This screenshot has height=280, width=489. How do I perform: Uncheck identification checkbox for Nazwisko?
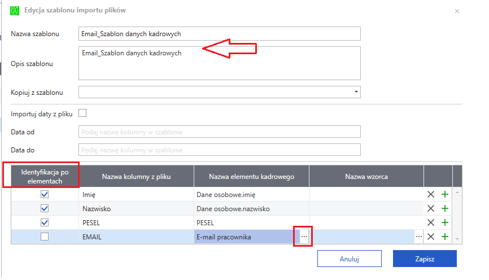tap(45, 208)
